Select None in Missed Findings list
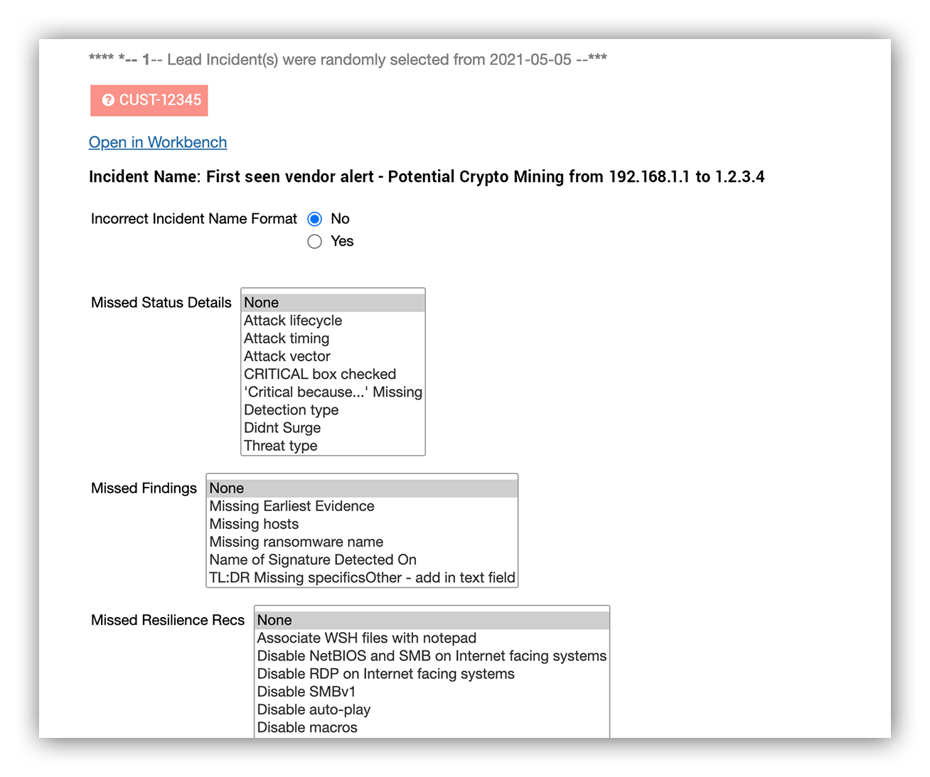930x777 pixels. point(362,488)
